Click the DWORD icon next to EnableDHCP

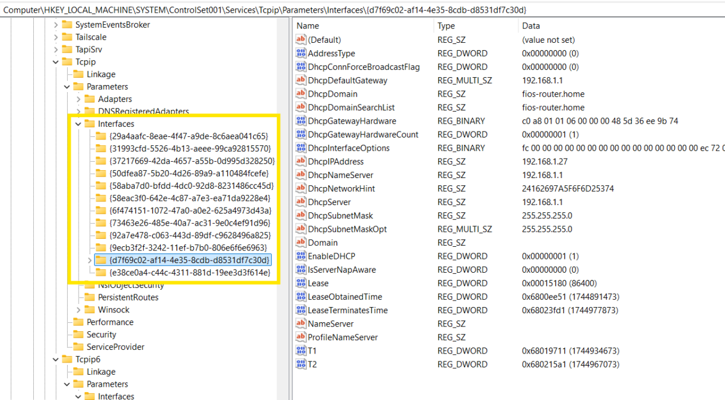300,256
